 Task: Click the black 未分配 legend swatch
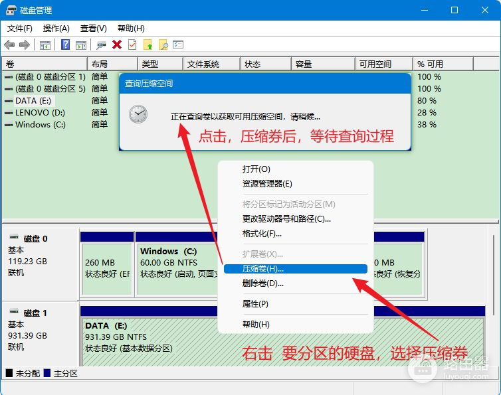[x=9, y=373]
